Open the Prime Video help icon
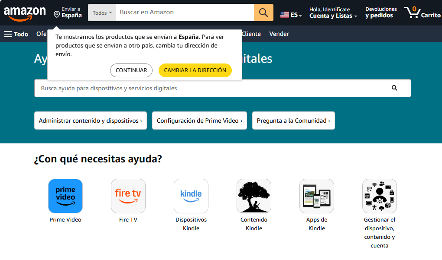This screenshot has height=260, width=442. pos(65,196)
